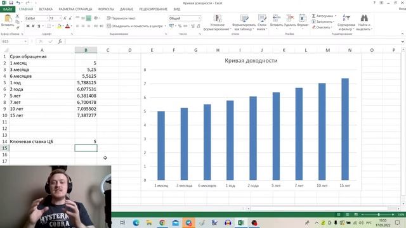Click the decrease indent icon
The height and width of the screenshot is (228, 406).
click(96, 26)
